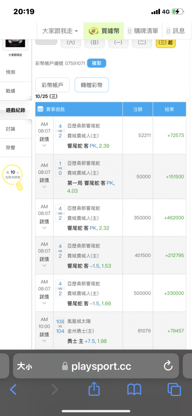The height and width of the screenshot is (416, 192).
Task: Expand 詳情 for the 52211 bet
Action: pyautogui.click(x=44, y=141)
